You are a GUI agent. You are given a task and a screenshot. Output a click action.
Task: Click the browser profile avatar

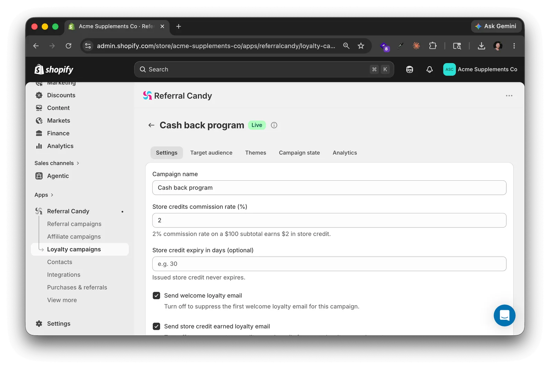(x=498, y=46)
